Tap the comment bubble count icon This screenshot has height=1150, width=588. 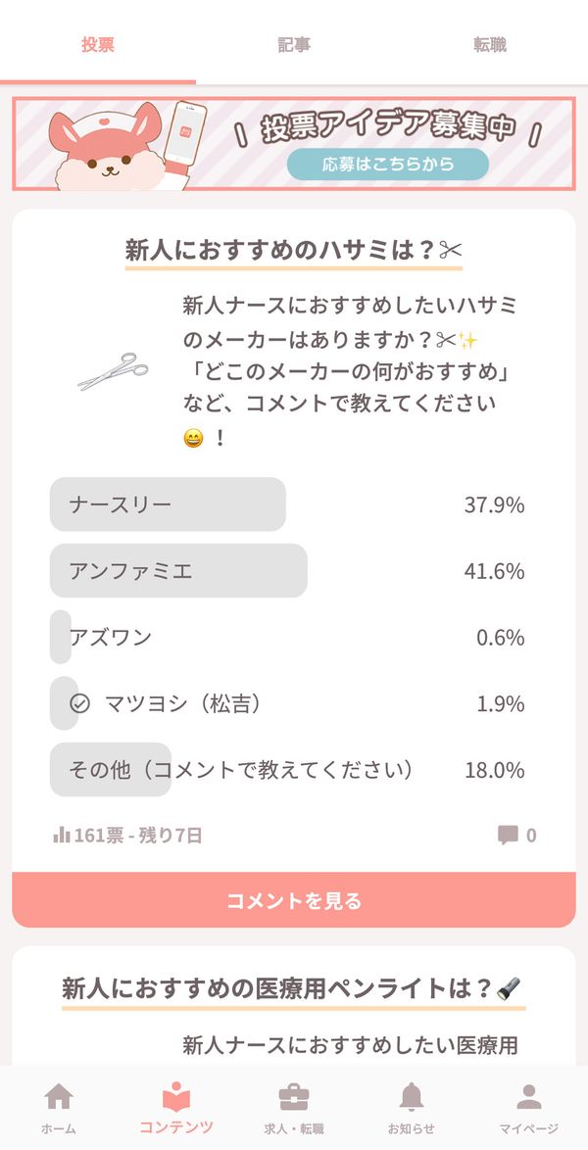(508, 835)
